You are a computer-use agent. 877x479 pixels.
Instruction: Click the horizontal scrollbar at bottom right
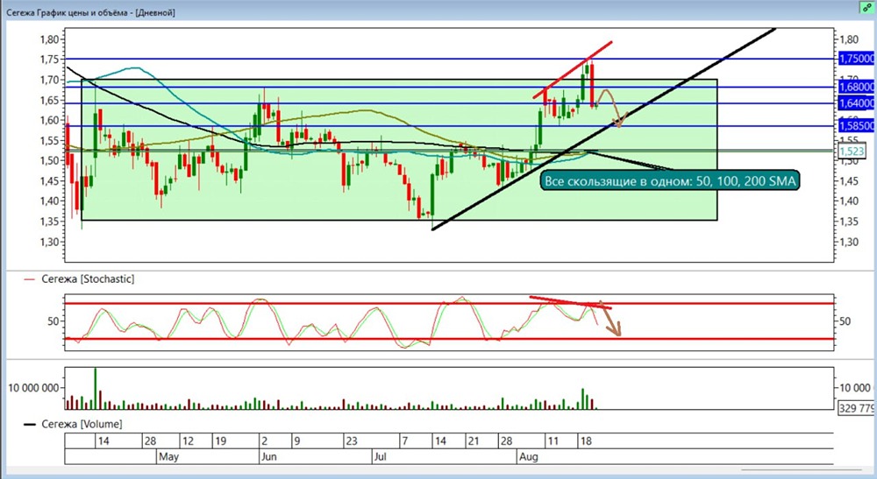point(801,469)
